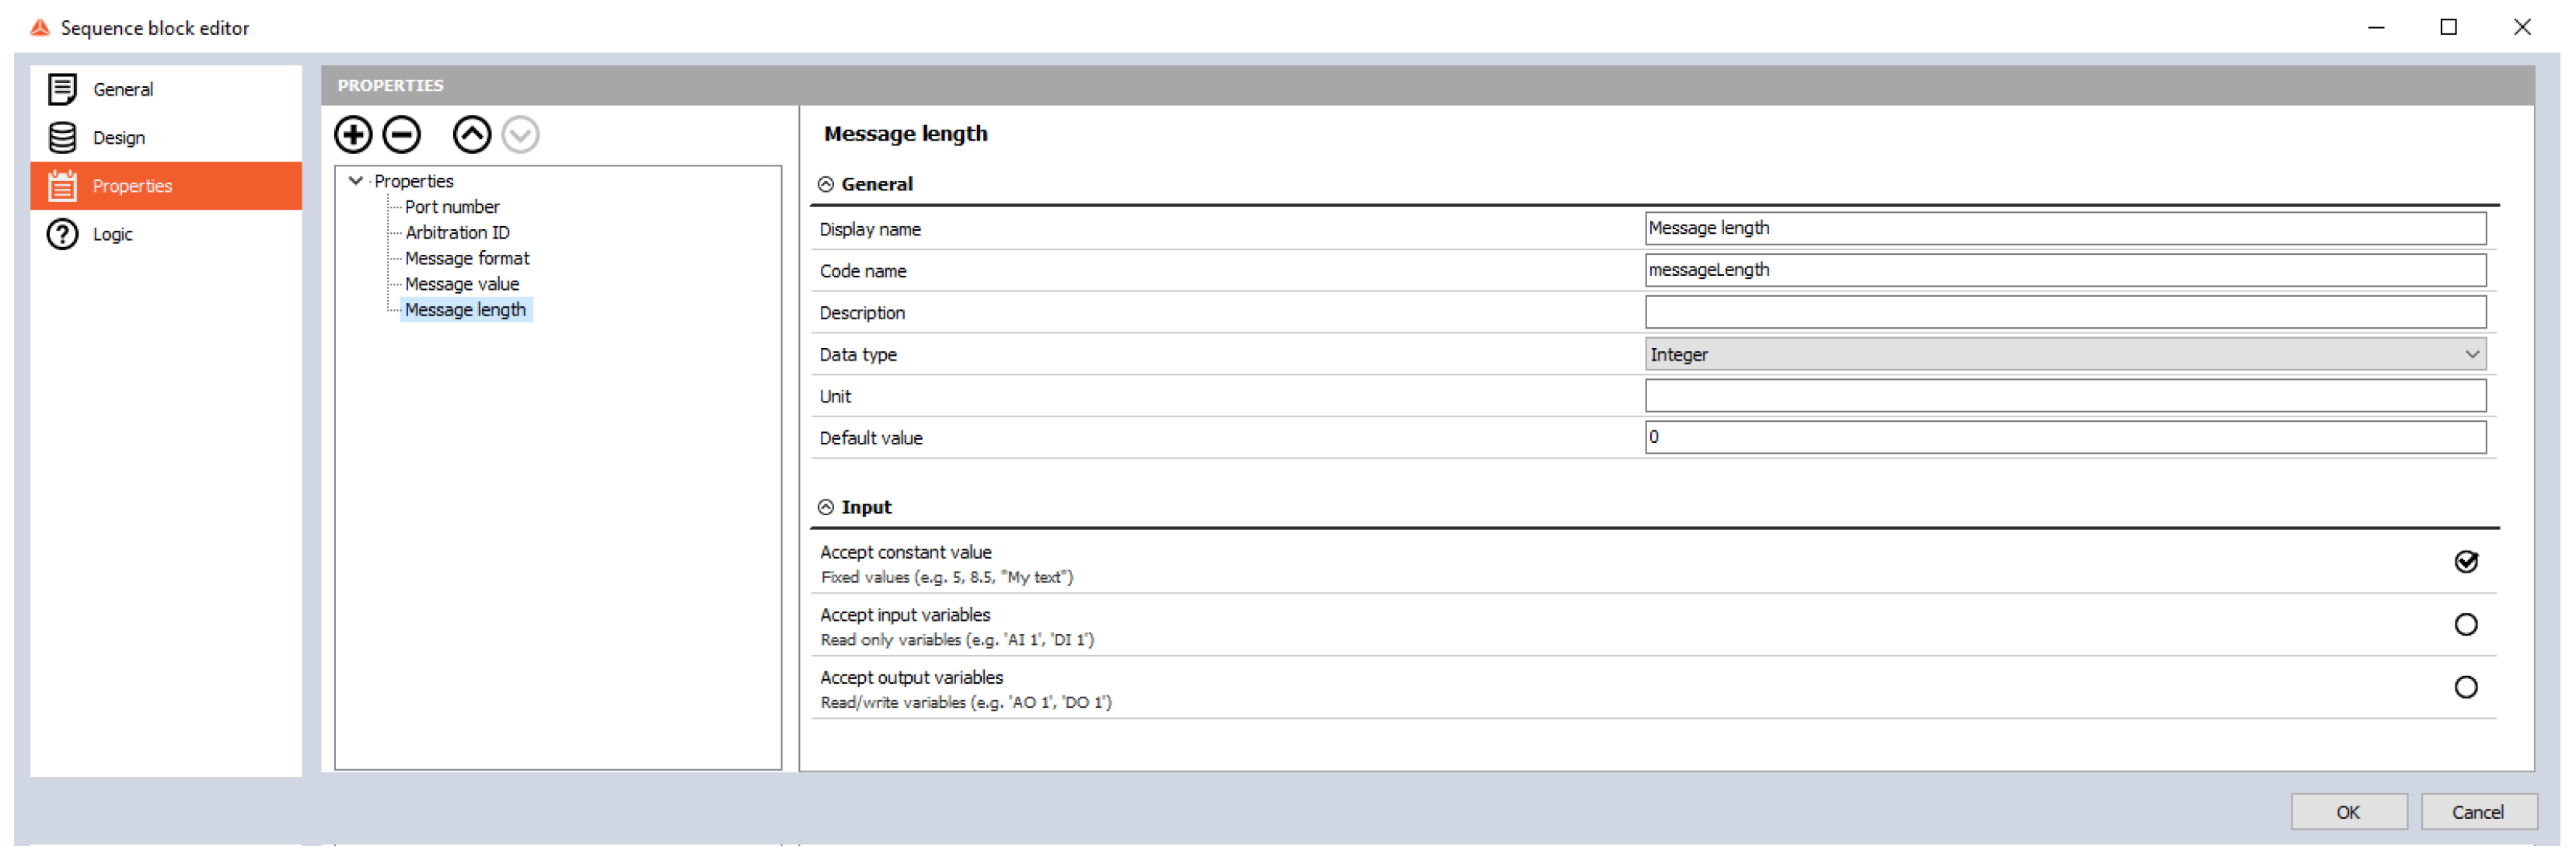The width and height of the screenshot is (2576, 857).
Task: Open the Design page database icon
Action: coord(62,138)
